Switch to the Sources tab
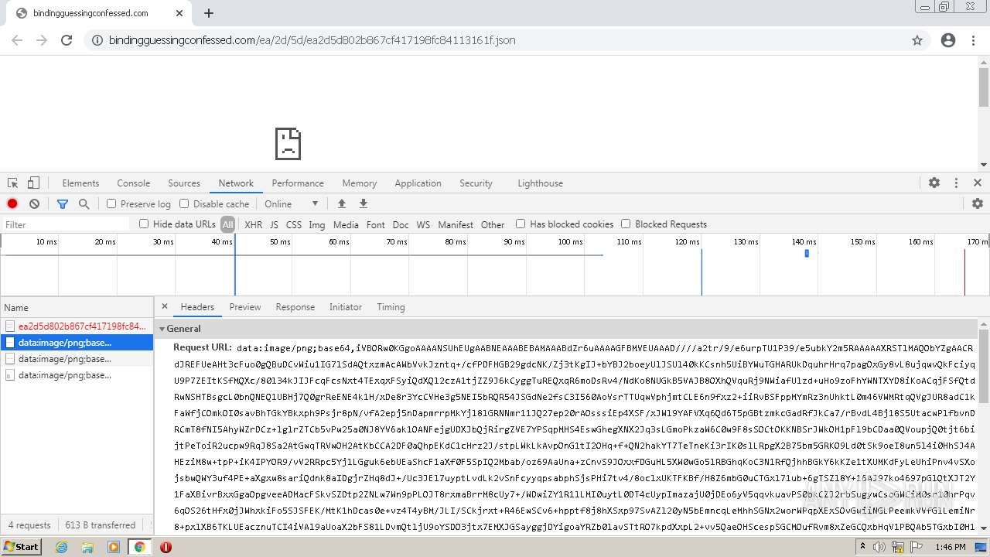The image size is (990, 557). click(x=184, y=183)
